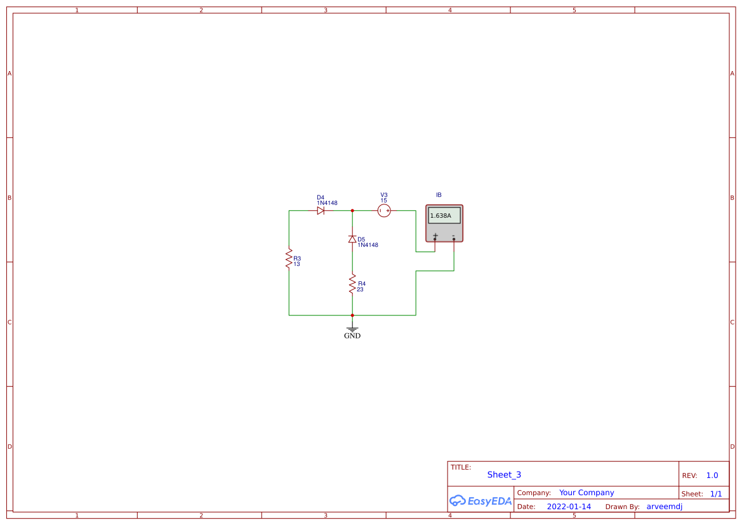Click the EasyEDA logo in title block

[x=480, y=500]
